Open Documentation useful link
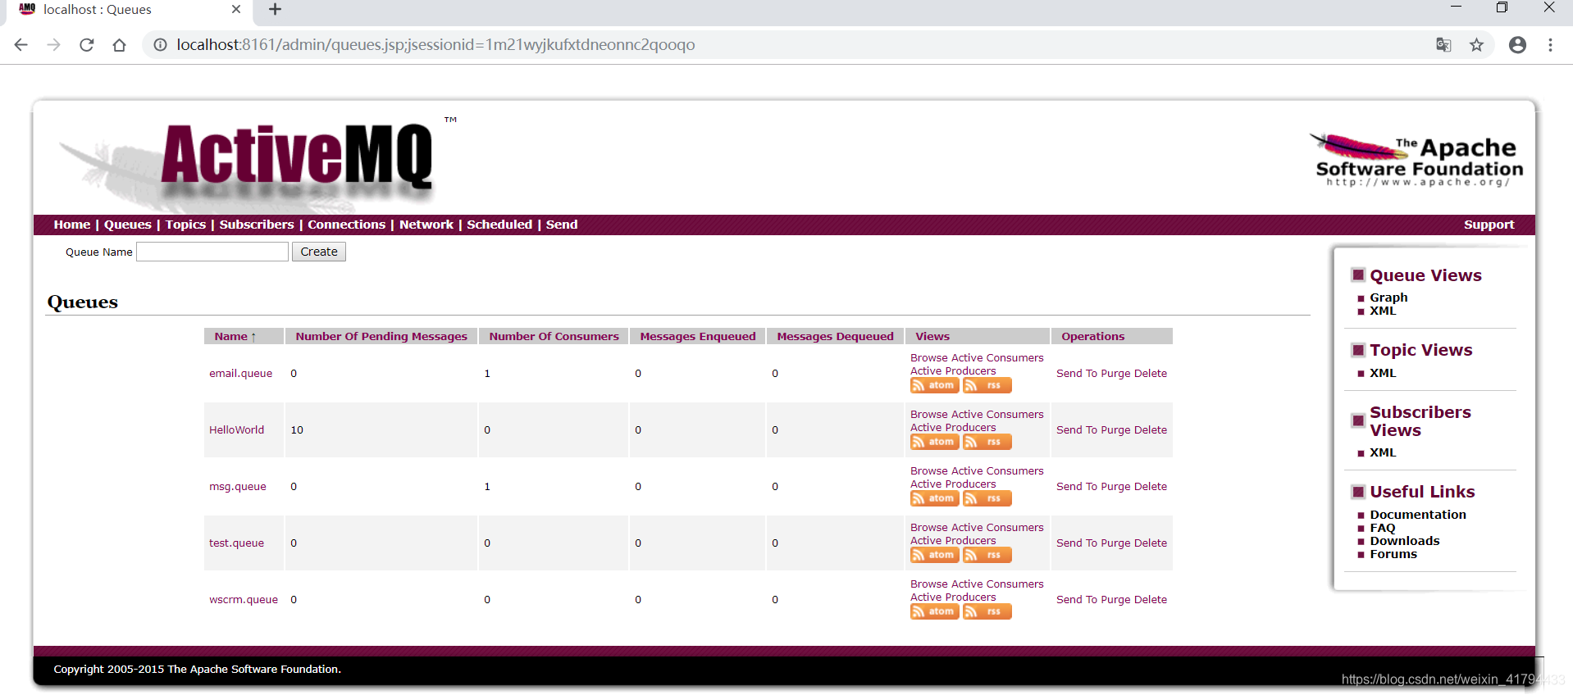Screen dimensions: 1573x695 pos(1418,515)
